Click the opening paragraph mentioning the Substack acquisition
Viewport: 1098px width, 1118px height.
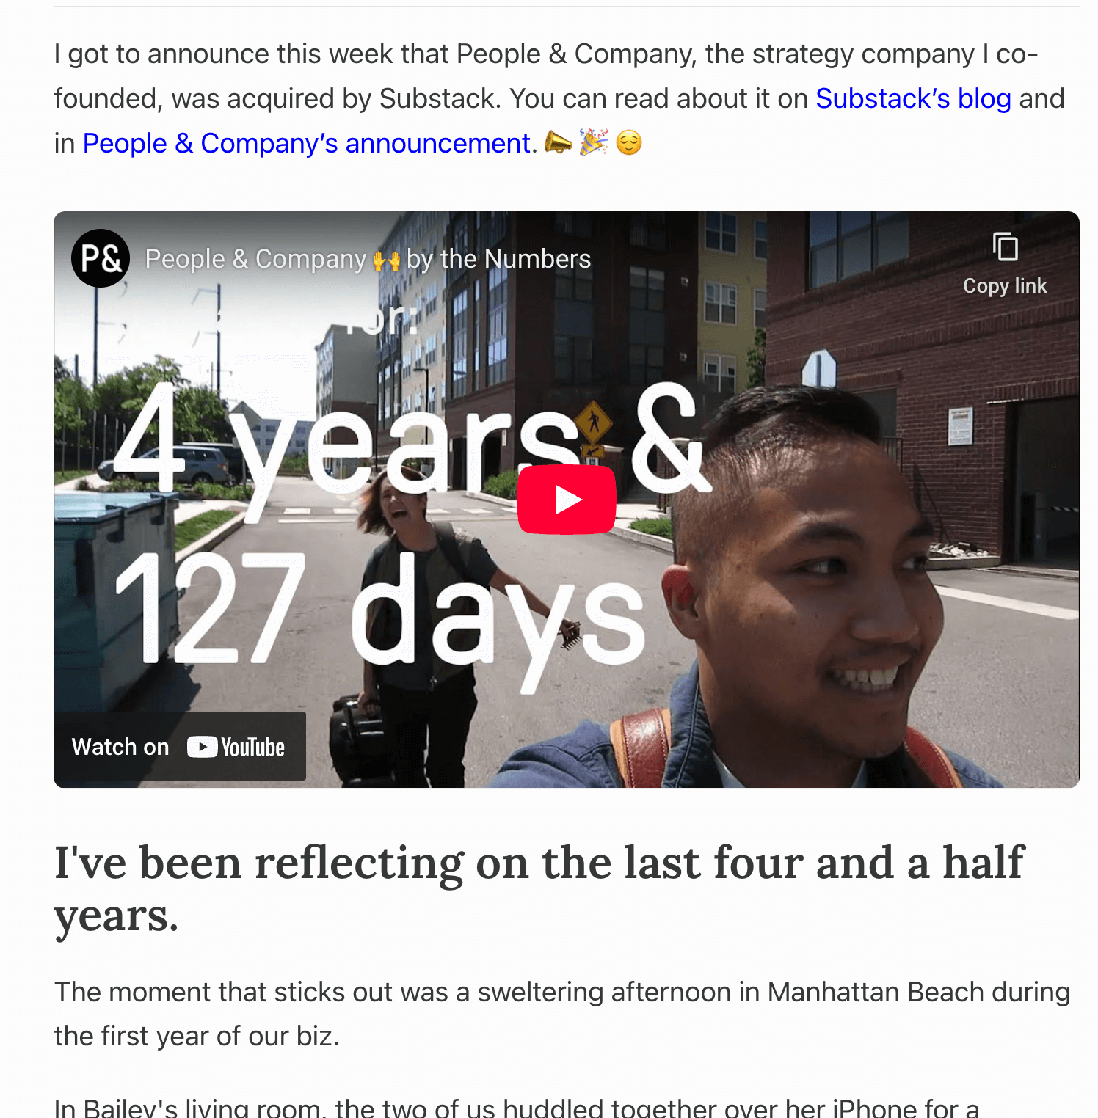pos(559,98)
